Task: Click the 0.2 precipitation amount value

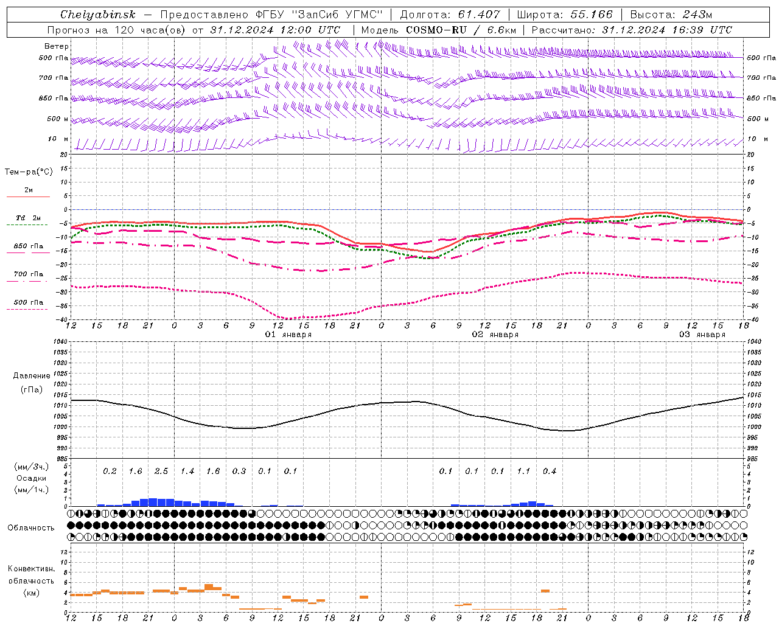Action: (110, 471)
